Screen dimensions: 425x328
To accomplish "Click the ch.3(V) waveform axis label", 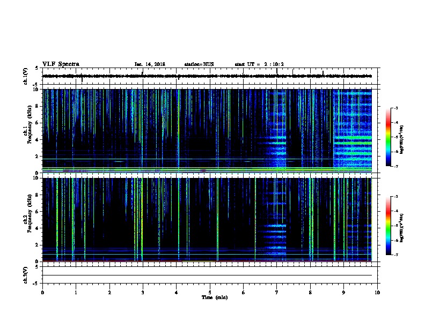I will (25, 275).
